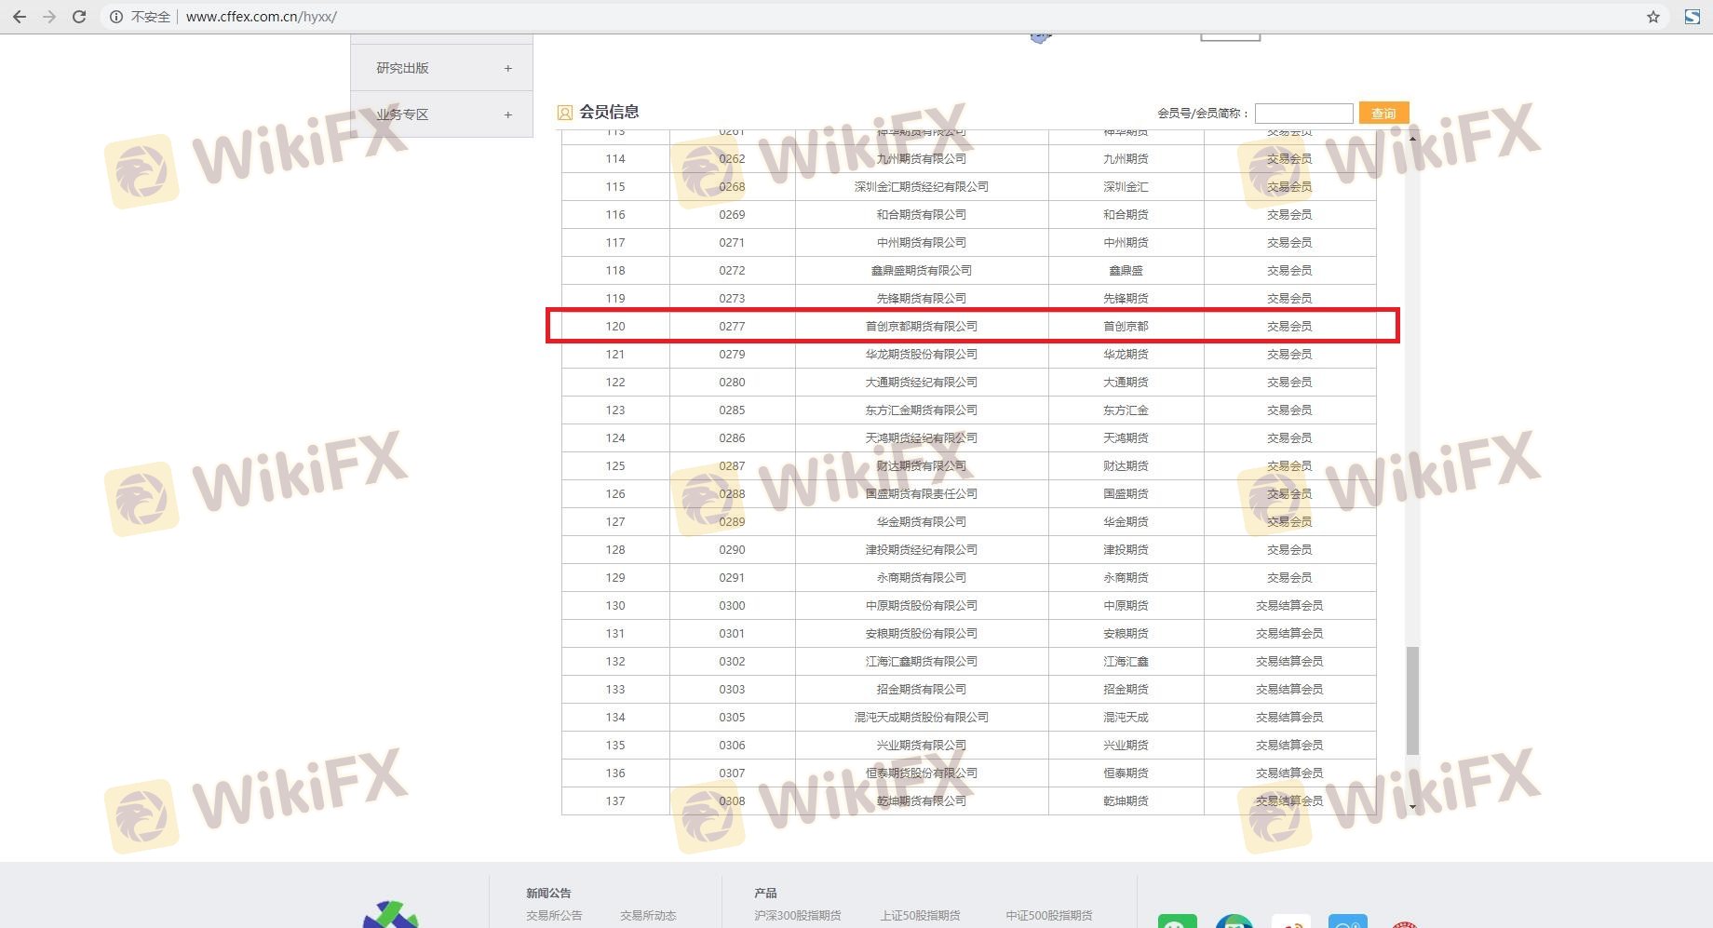
Task: Click the member number search field
Action: point(1303,114)
